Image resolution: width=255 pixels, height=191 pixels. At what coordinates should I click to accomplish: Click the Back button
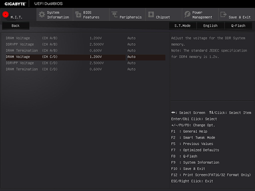(x=16, y=25)
